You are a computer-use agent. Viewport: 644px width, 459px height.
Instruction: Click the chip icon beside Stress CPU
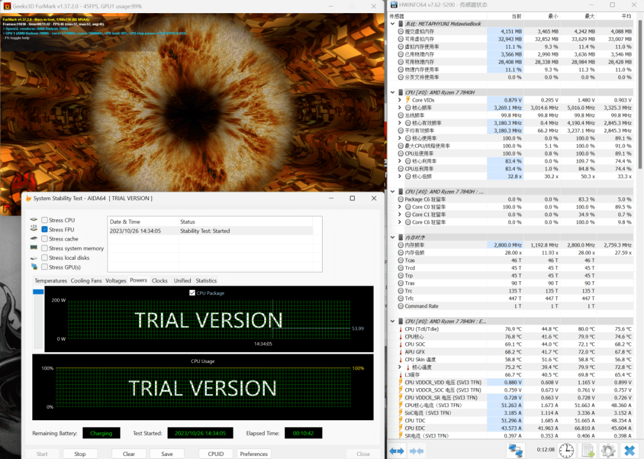[x=33, y=219]
